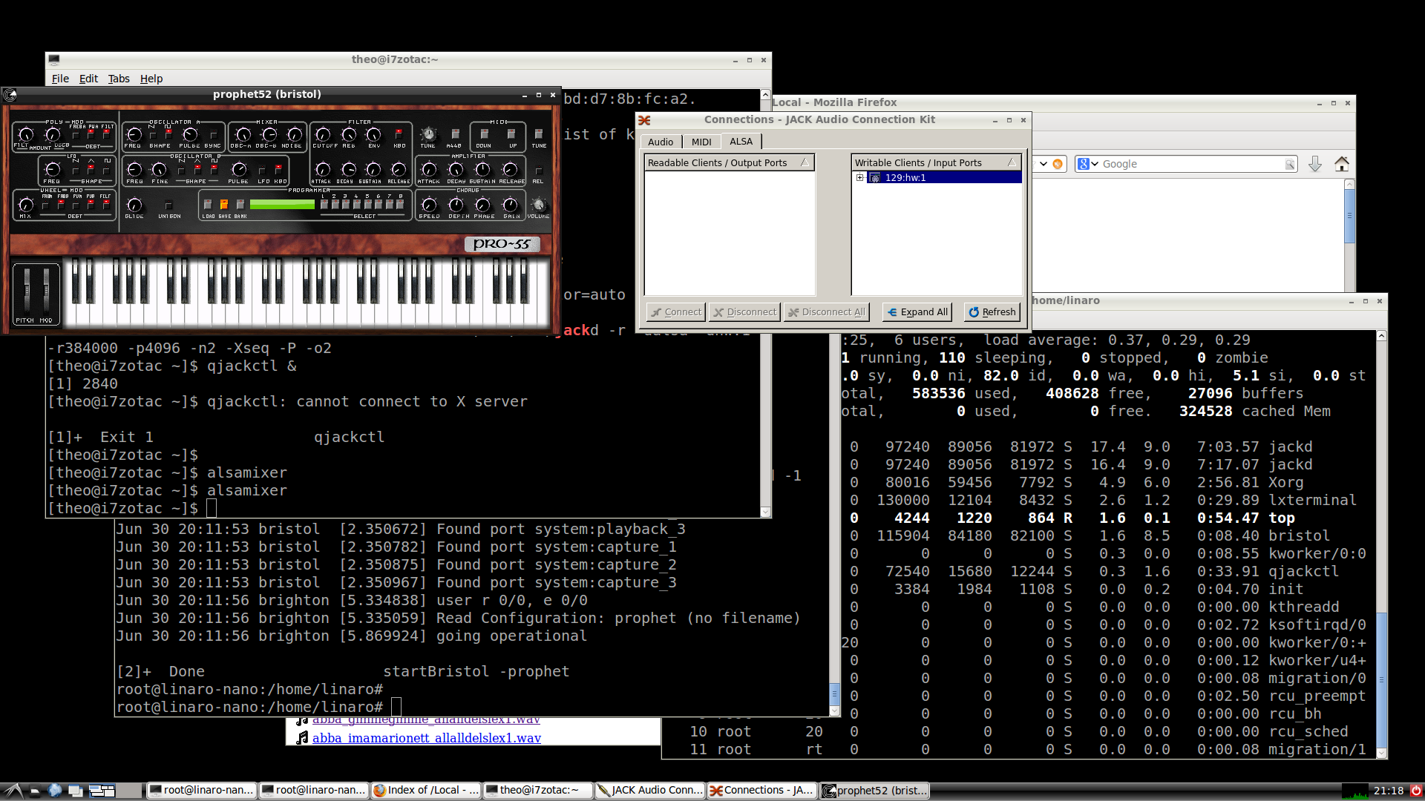Screen dimensions: 1425x801
Task: Toggle the A440 tuning switch
Action: point(455,134)
